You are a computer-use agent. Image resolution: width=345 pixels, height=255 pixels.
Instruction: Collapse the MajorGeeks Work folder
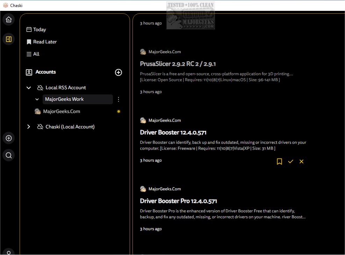[x=37, y=99]
